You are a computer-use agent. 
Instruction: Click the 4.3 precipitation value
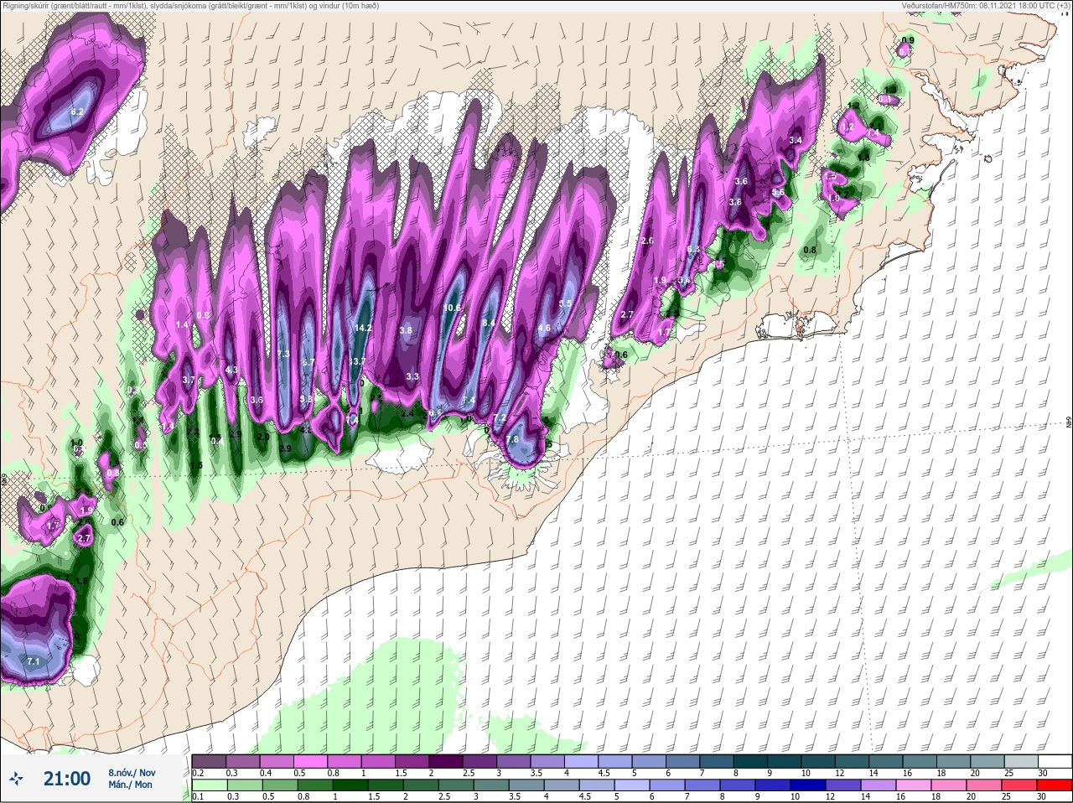232,370
